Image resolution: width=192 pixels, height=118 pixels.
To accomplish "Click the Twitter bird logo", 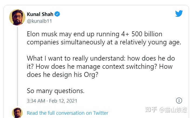I will pos(179,14).
